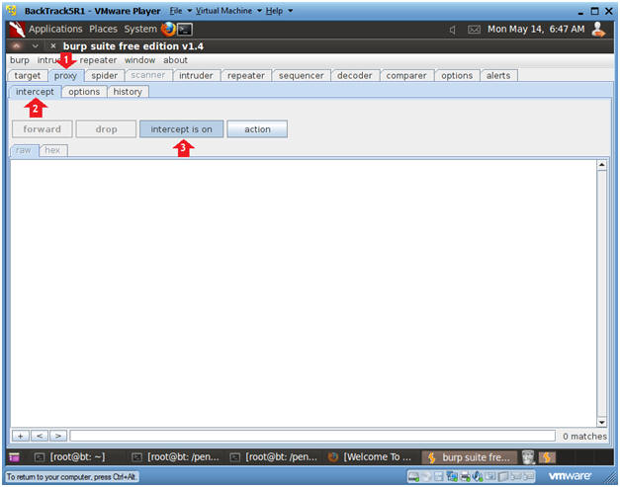
Task: Click the scrollbar down arrow
Action: 602,422
